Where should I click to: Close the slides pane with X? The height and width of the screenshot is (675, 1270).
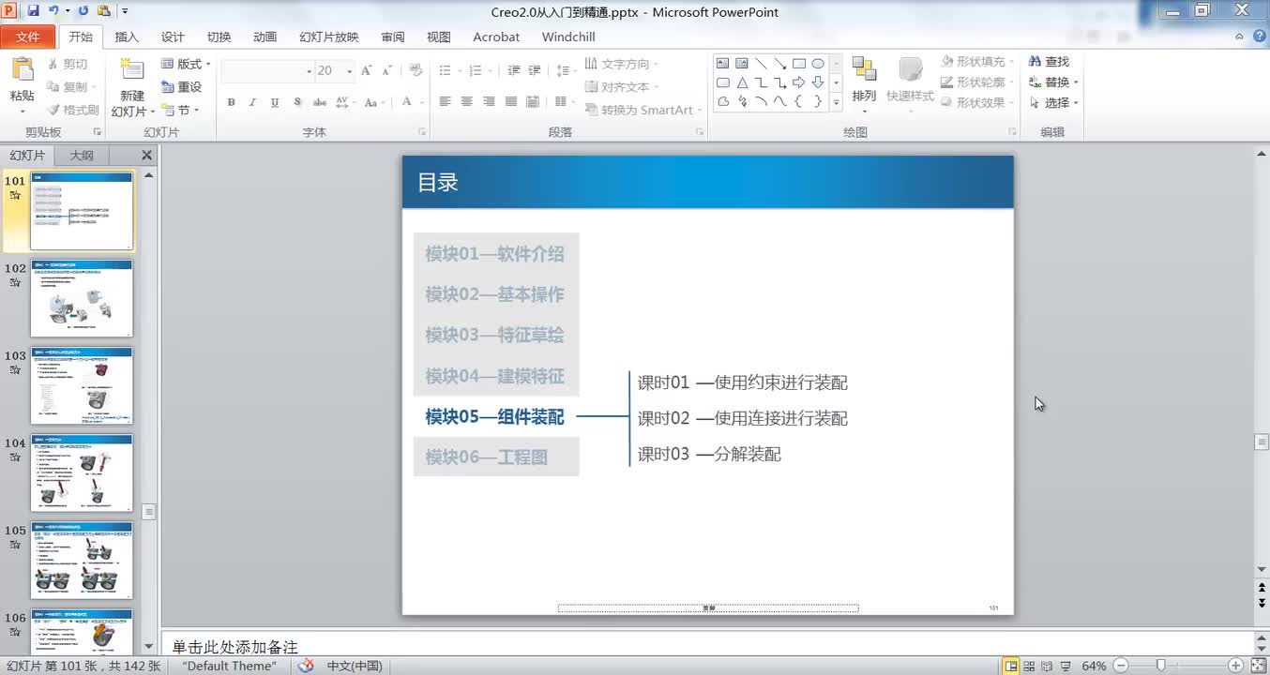146,156
